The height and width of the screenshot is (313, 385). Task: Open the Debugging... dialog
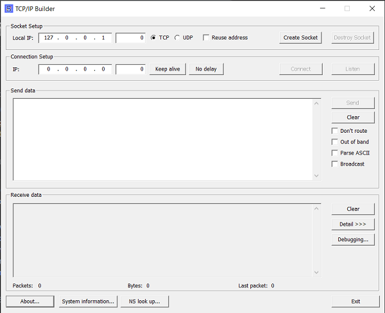click(353, 239)
